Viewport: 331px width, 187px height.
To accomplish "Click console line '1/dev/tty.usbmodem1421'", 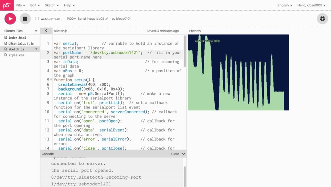I will coord(81,184).
